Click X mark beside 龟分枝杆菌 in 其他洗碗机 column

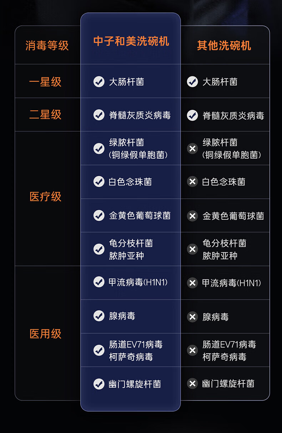pos(192,249)
